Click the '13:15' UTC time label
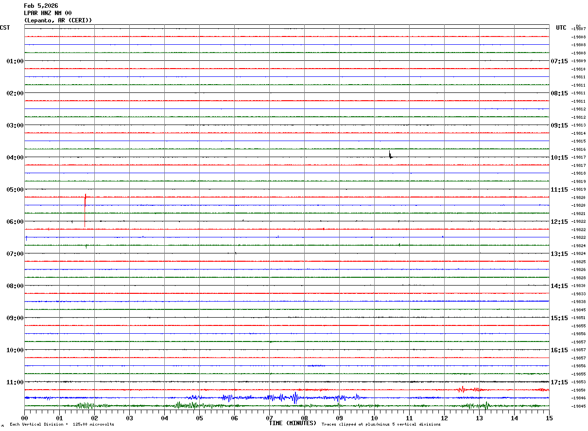Image resolution: width=588 pixels, height=431 pixels. (559, 254)
